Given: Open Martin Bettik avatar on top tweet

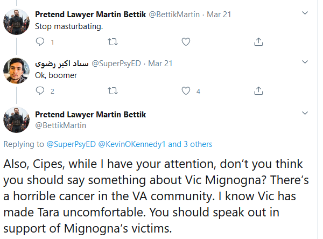Looking at the screenshot, I should pos(17,22).
